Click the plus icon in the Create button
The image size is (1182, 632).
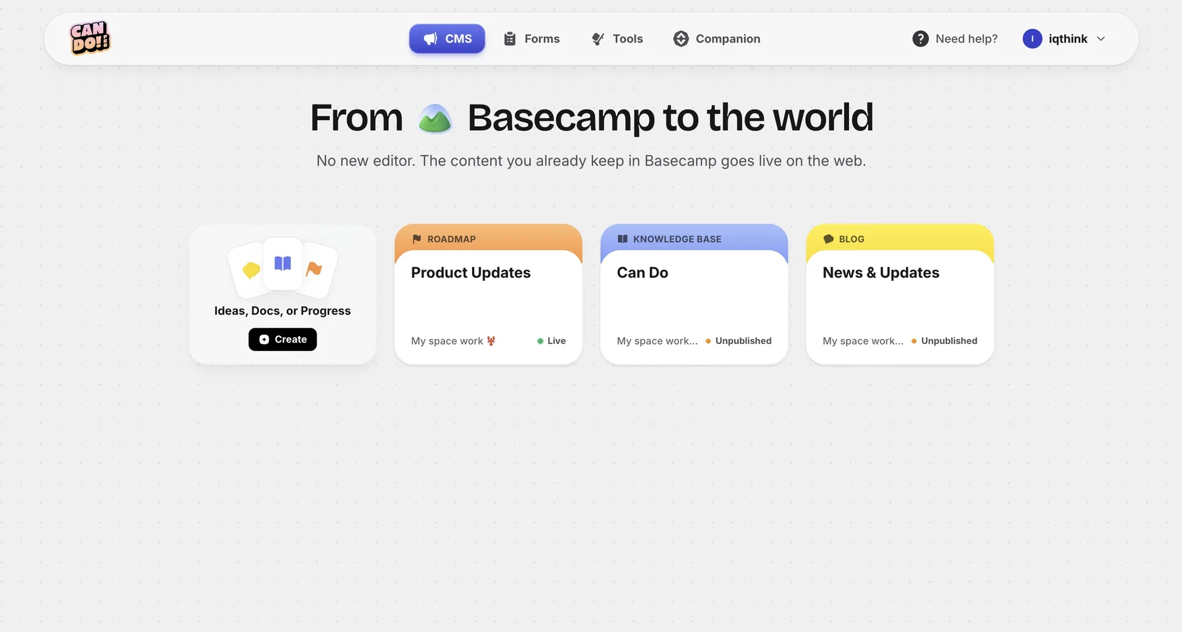(x=264, y=339)
